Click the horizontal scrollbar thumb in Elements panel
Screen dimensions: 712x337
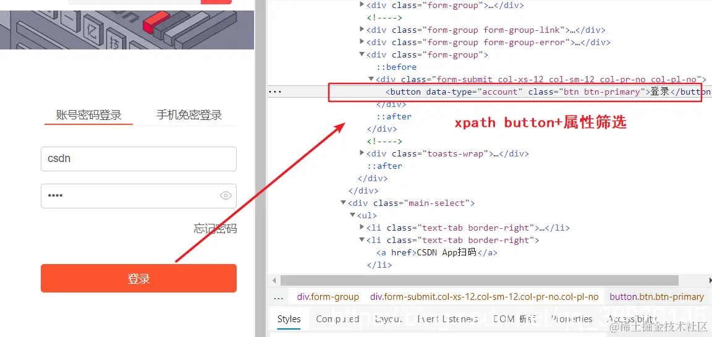pyautogui.click(x=479, y=280)
